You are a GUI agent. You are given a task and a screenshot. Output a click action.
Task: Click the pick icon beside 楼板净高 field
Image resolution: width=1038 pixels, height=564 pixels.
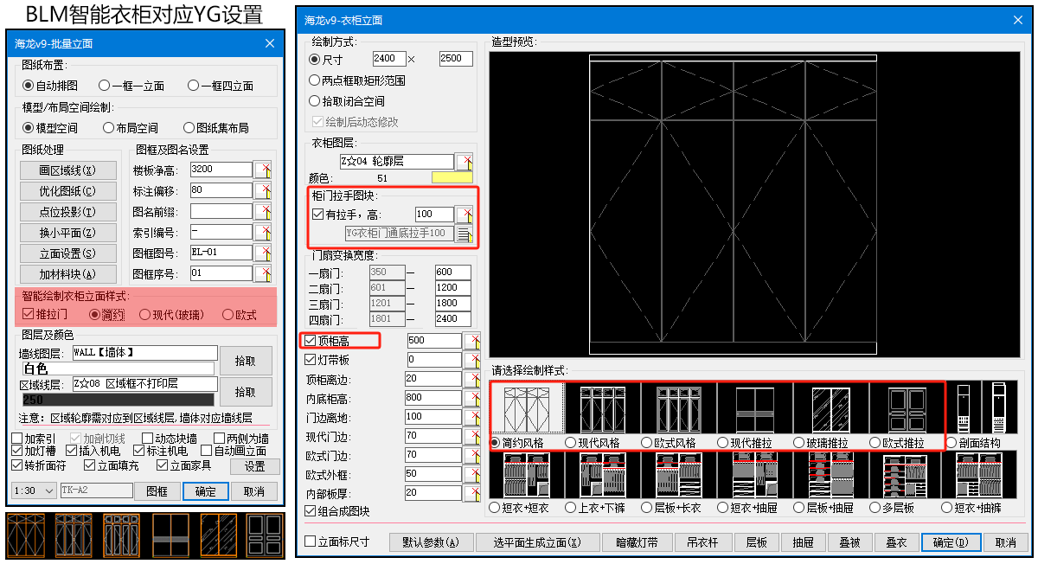click(x=263, y=170)
